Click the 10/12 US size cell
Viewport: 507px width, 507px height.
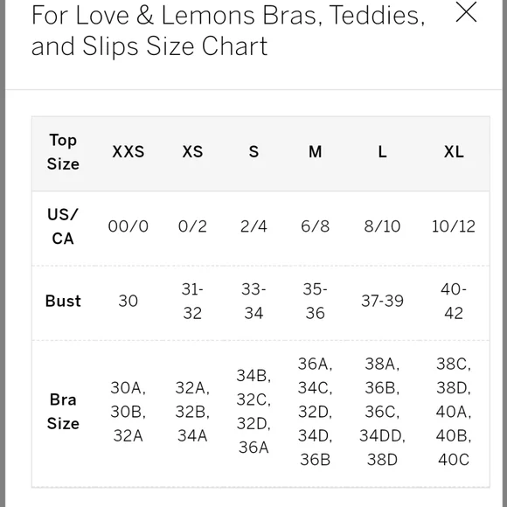(x=454, y=226)
